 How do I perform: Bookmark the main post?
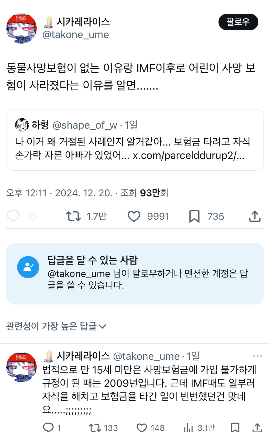tap(194, 216)
